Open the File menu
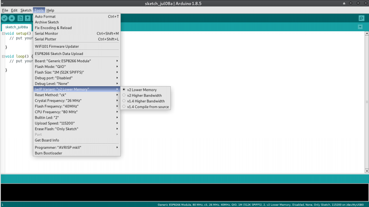 [x=5, y=10]
